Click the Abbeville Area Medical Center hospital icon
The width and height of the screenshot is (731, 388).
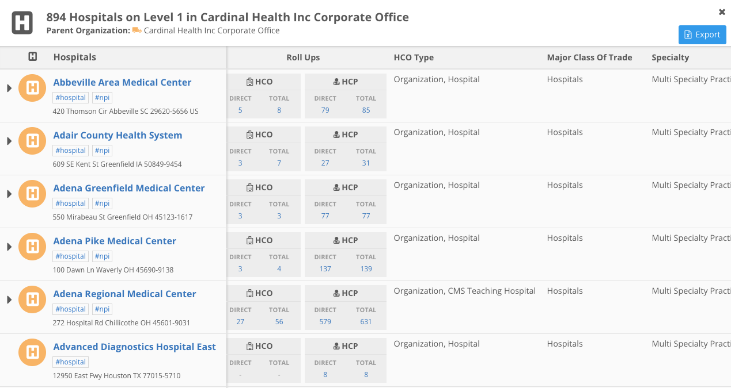coord(33,88)
